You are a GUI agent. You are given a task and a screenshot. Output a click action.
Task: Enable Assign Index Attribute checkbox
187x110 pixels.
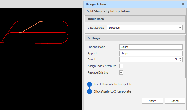[121, 66]
